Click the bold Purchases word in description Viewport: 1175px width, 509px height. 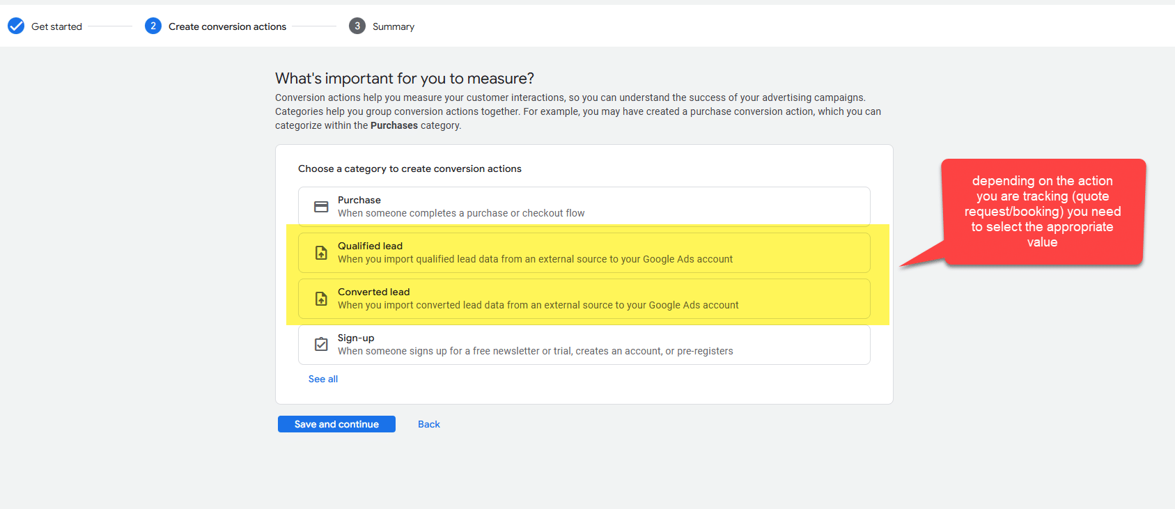(x=394, y=126)
